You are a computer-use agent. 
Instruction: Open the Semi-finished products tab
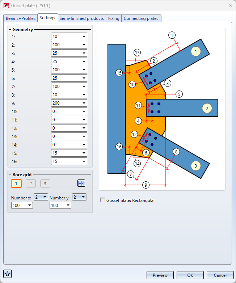point(81,18)
